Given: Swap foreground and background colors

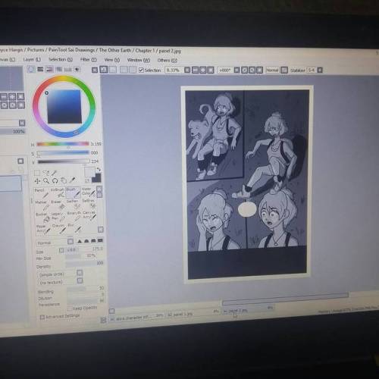Looking at the screenshot, I should 99,169.
